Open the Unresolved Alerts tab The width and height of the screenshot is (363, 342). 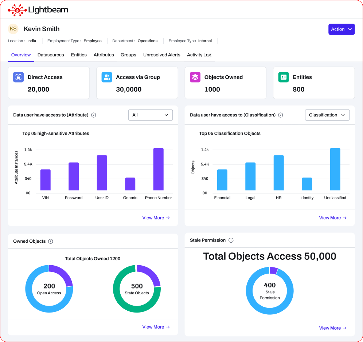[161, 55]
